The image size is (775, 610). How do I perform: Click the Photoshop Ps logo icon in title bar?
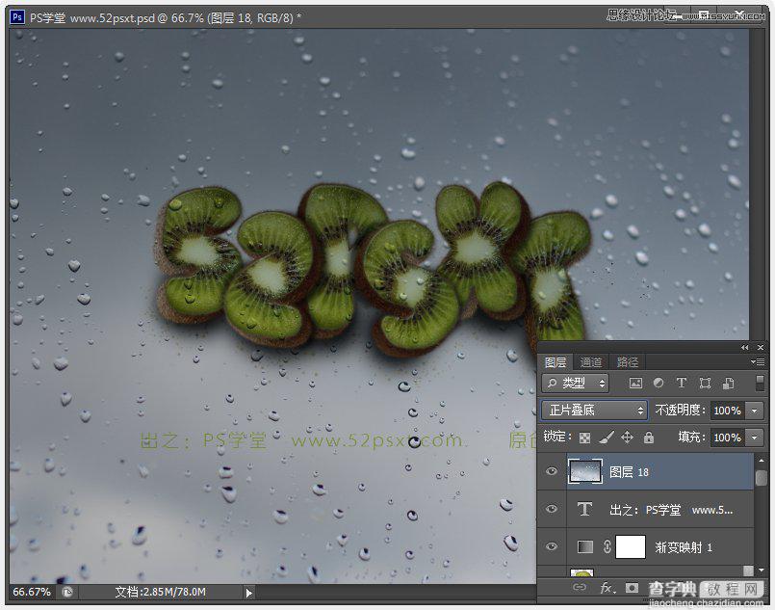(x=16, y=17)
